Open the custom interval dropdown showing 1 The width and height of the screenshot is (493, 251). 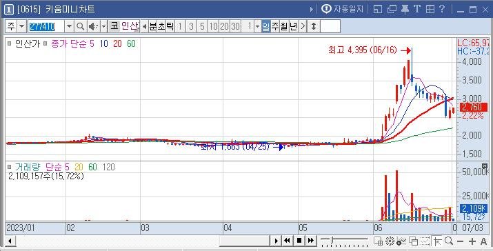click(x=257, y=27)
